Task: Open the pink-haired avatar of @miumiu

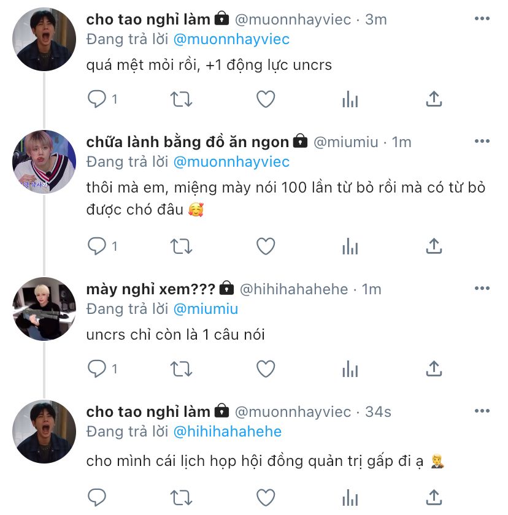Action: point(44,162)
